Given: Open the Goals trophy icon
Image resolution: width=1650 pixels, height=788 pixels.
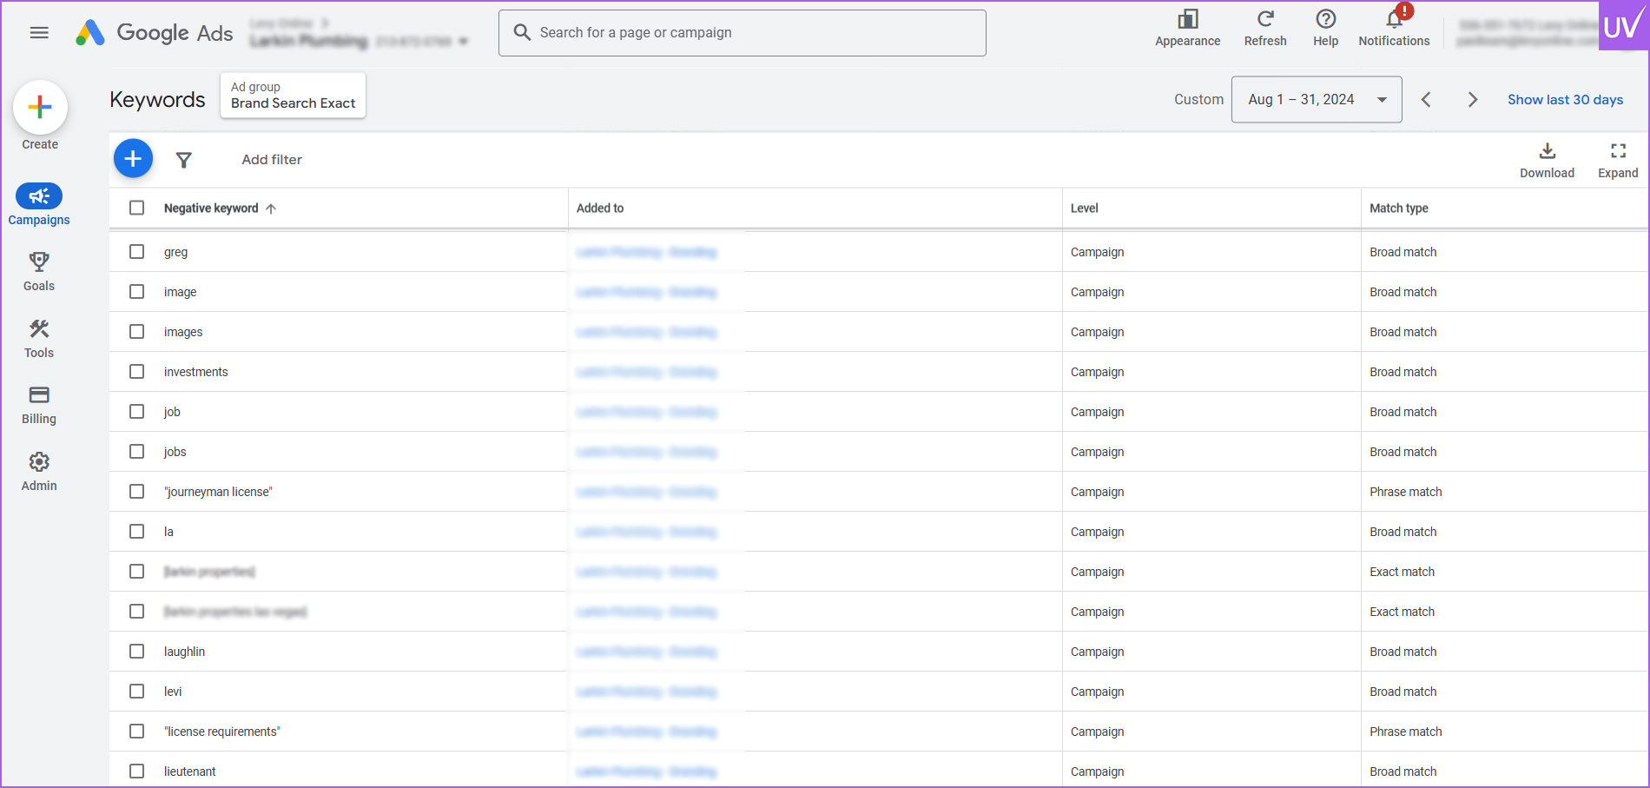Looking at the screenshot, I should 39,262.
